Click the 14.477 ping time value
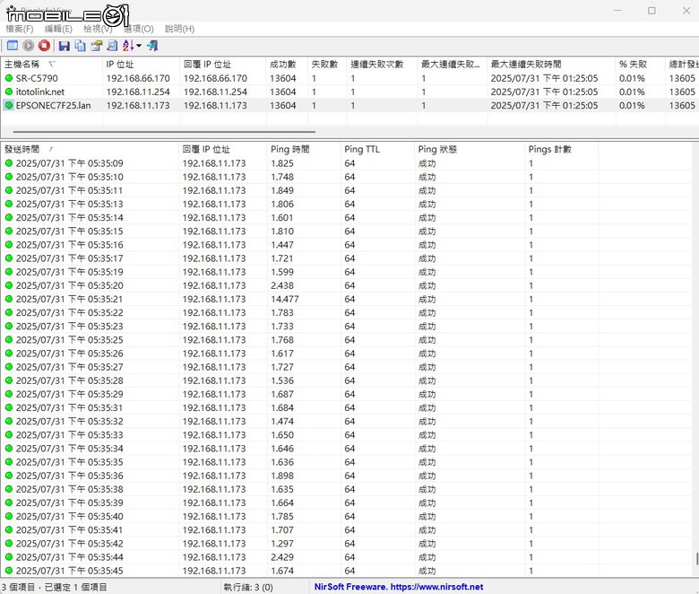699x594 pixels. click(x=284, y=299)
